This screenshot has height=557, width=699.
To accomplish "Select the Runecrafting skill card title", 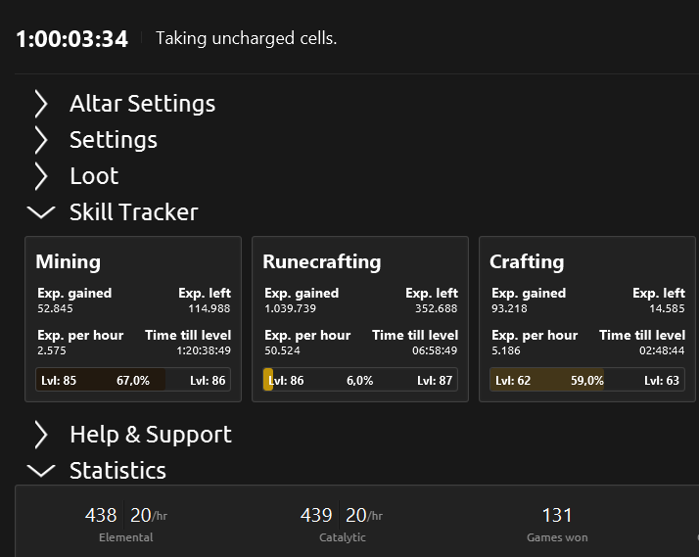I will tap(321, 261).
